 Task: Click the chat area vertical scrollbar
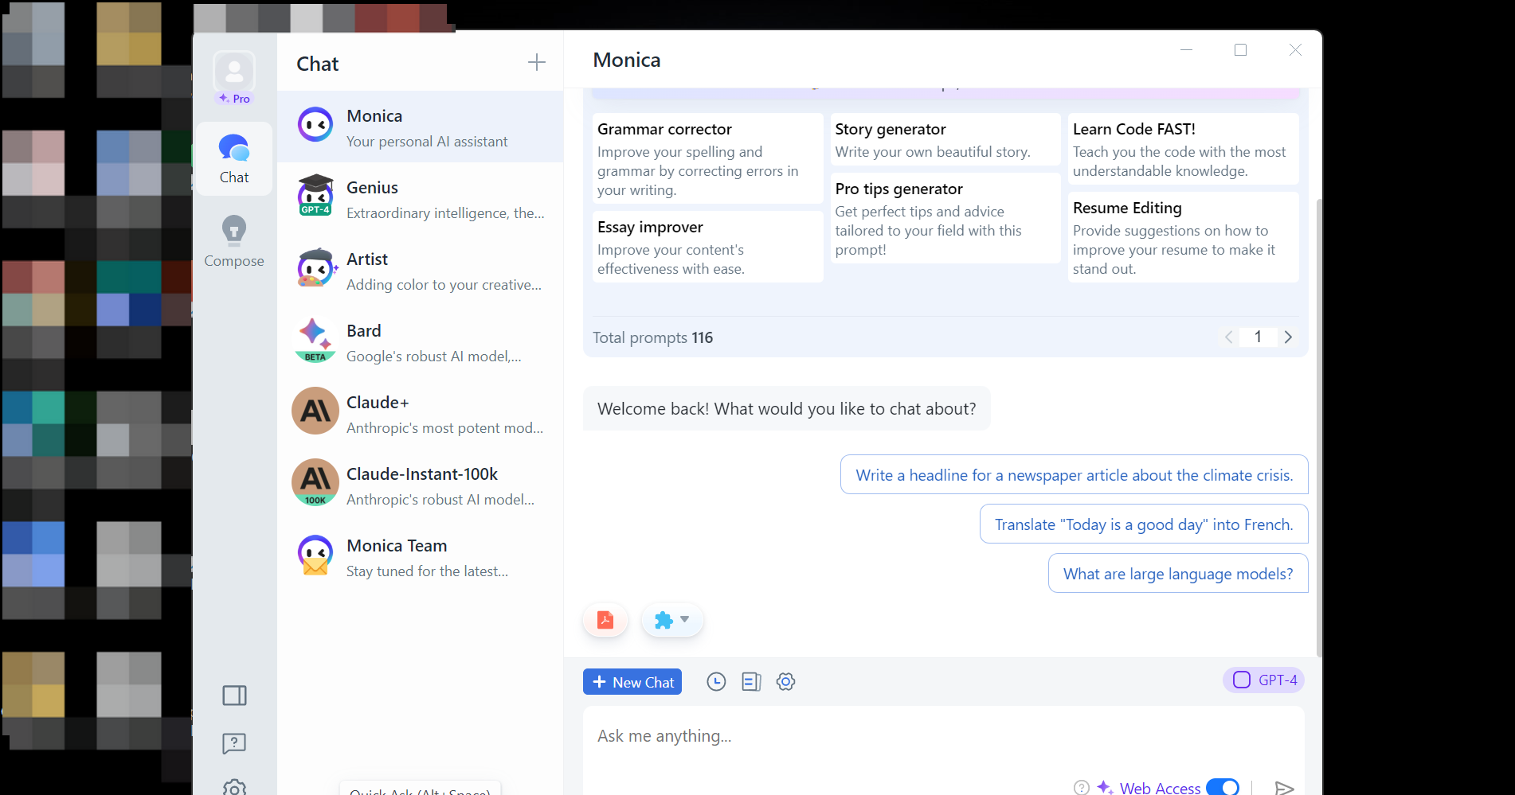click(x=1318, y=428)
